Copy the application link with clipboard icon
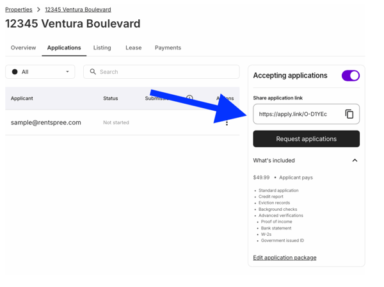This screenshot has width=384, height=287. coord(349,114)
